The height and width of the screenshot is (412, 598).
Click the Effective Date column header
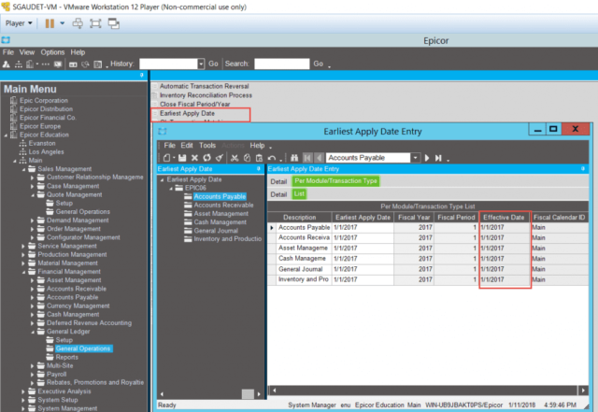[504, 217]
